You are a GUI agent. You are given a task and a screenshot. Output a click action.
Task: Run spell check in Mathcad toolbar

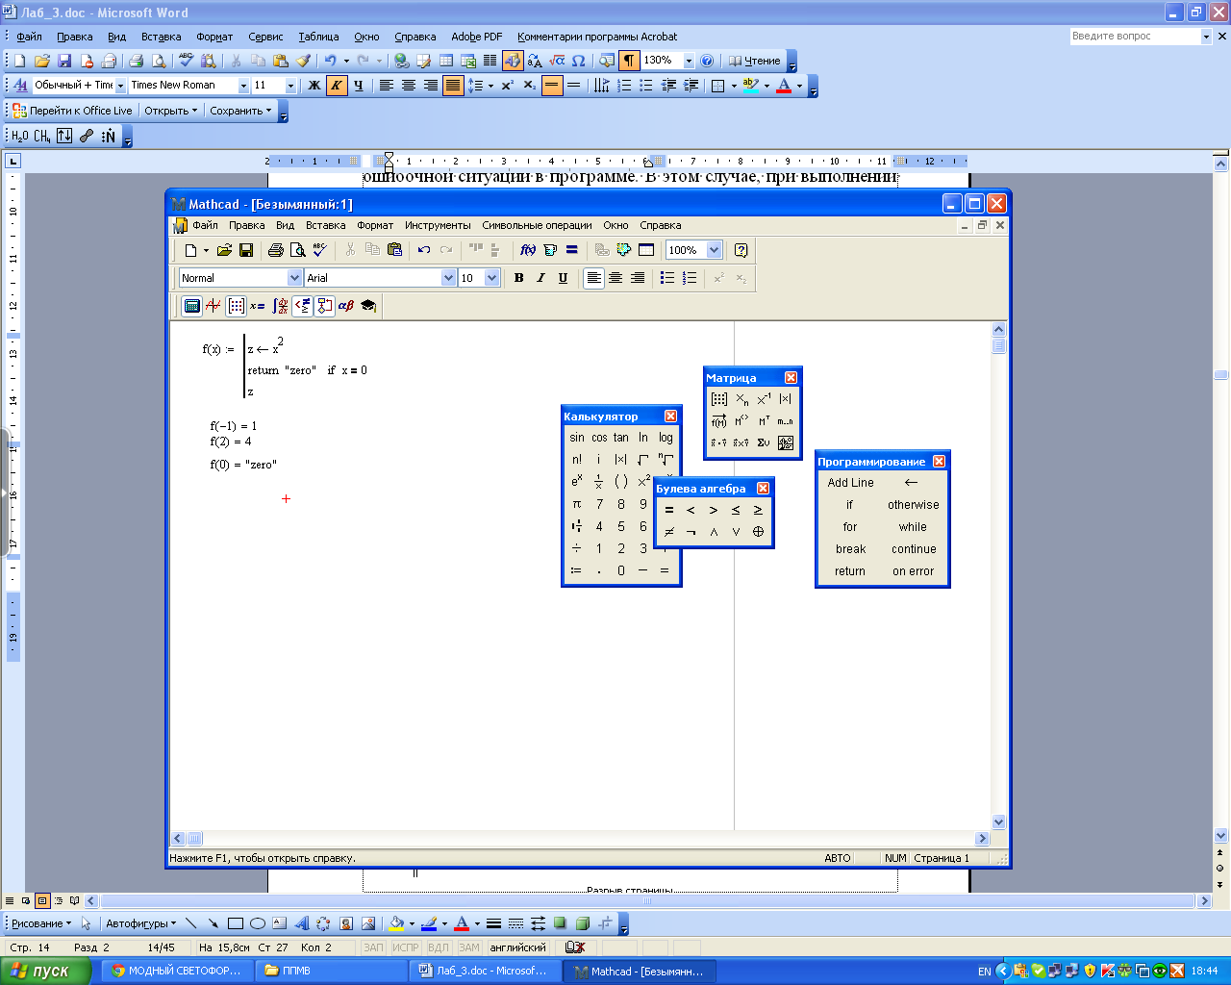(x=320, y=250)
